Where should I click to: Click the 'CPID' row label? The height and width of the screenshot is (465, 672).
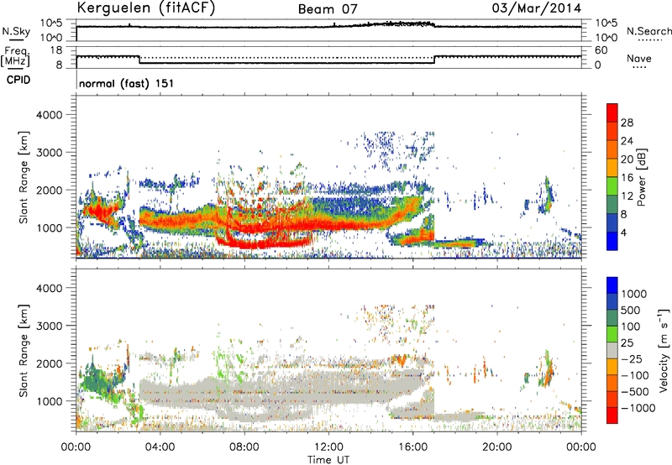click(18, 80)
